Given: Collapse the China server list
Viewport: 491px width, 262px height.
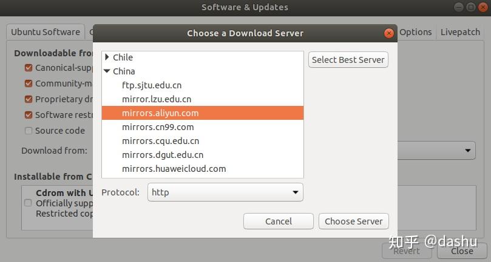Looking at the screenshot, I should [x=107, y=71].
